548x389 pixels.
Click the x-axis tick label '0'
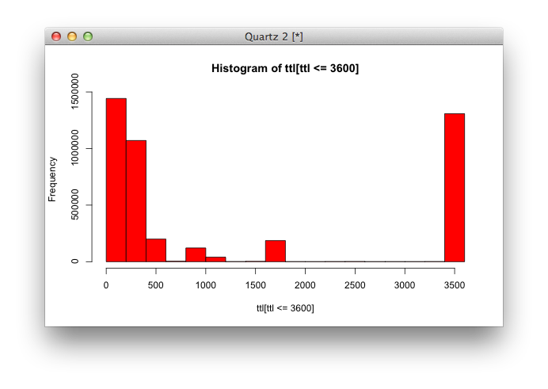tap(106, 285)
